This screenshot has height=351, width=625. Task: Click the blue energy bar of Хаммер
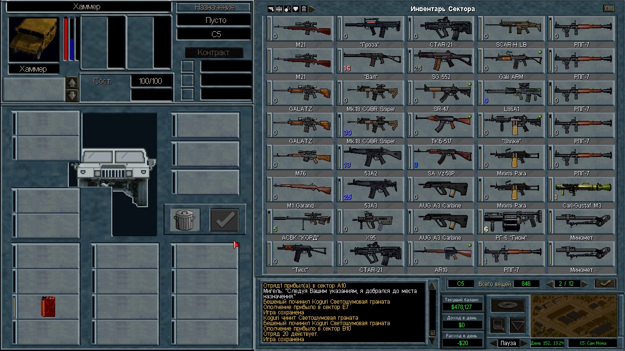coord(72,39)
